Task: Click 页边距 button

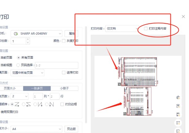Action: [x=71, y=129]
